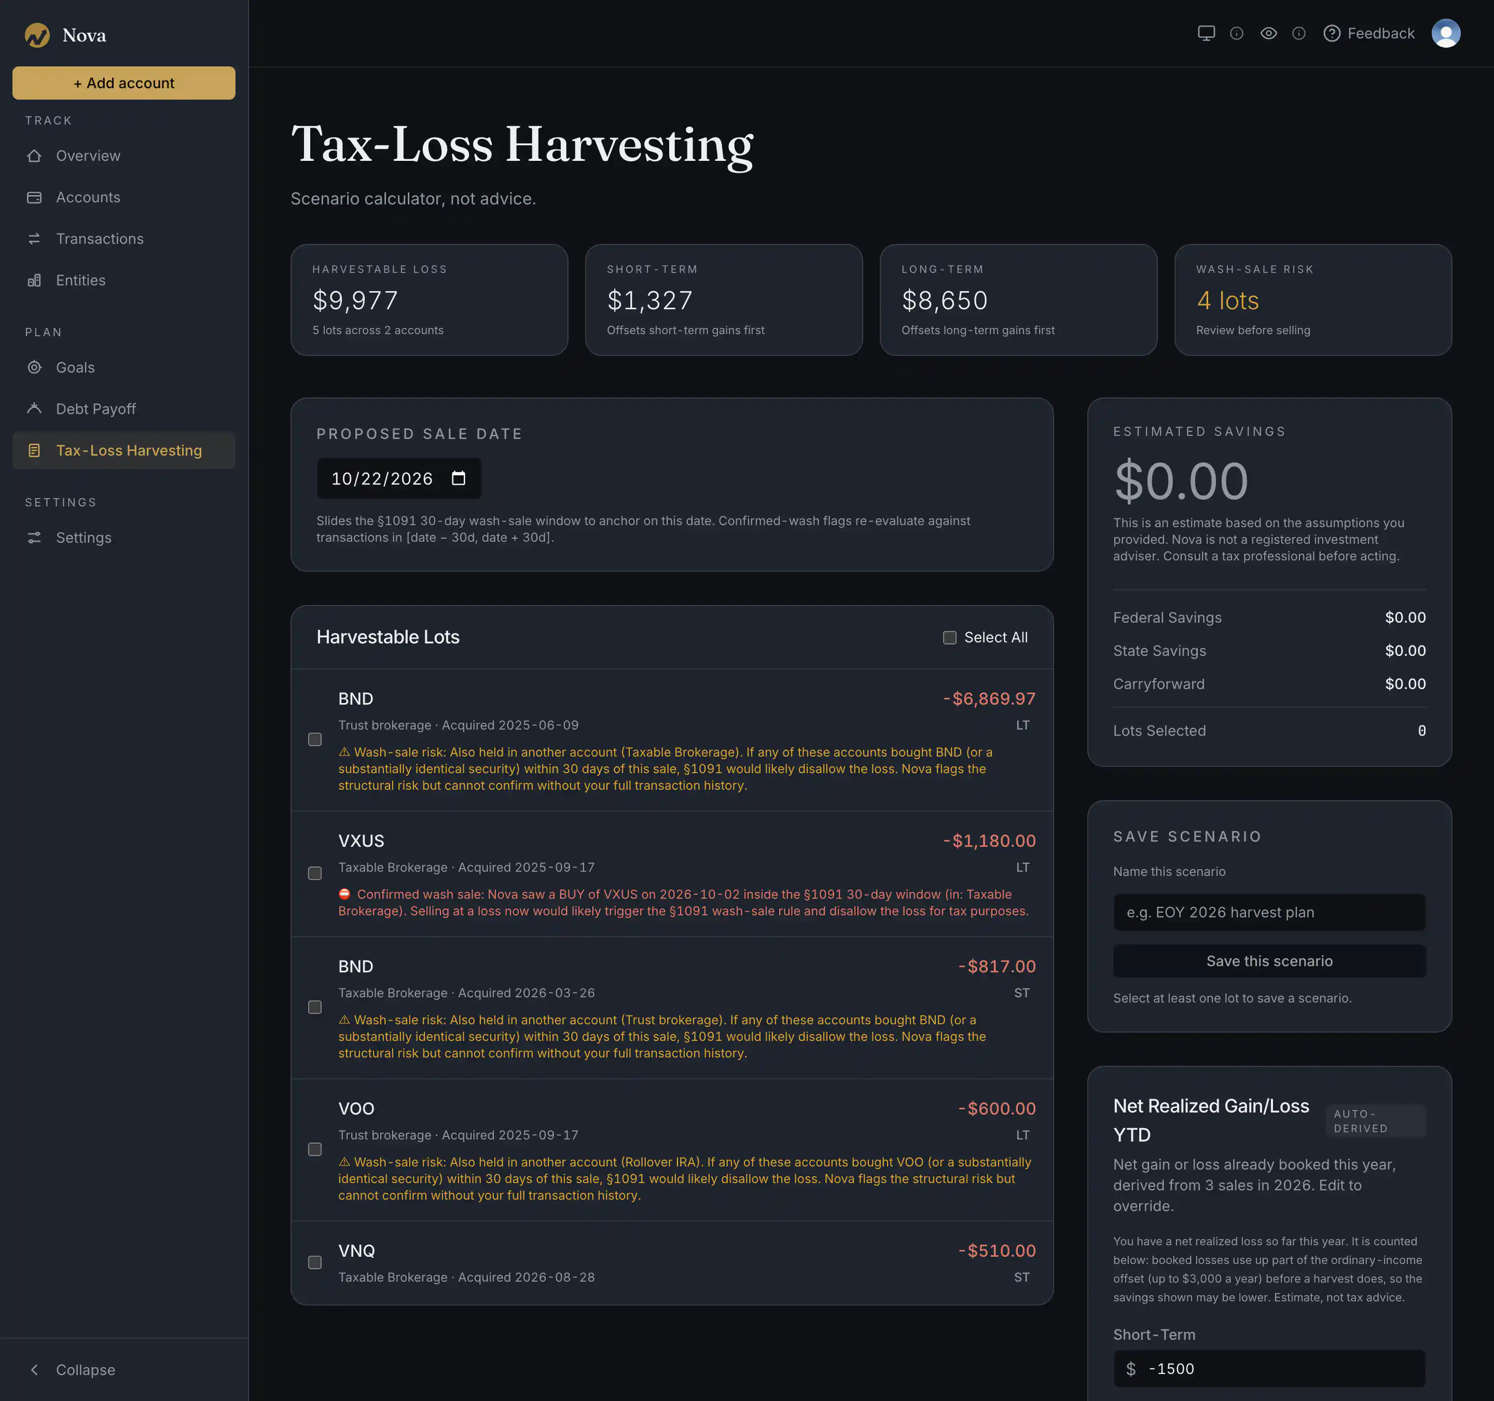The image size is (1494, 1401).
Task: Click the Long-Term $8,650 card
Action: coord(1018,299)
